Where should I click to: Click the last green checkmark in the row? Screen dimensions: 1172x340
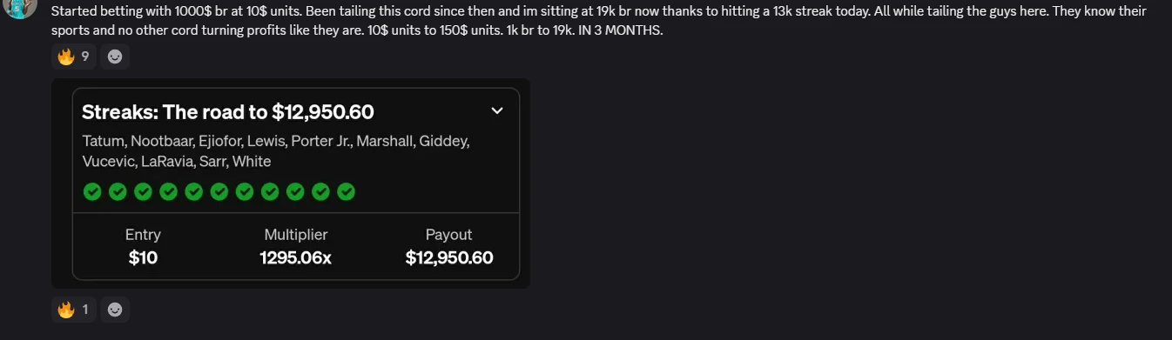tap(346, 191)
